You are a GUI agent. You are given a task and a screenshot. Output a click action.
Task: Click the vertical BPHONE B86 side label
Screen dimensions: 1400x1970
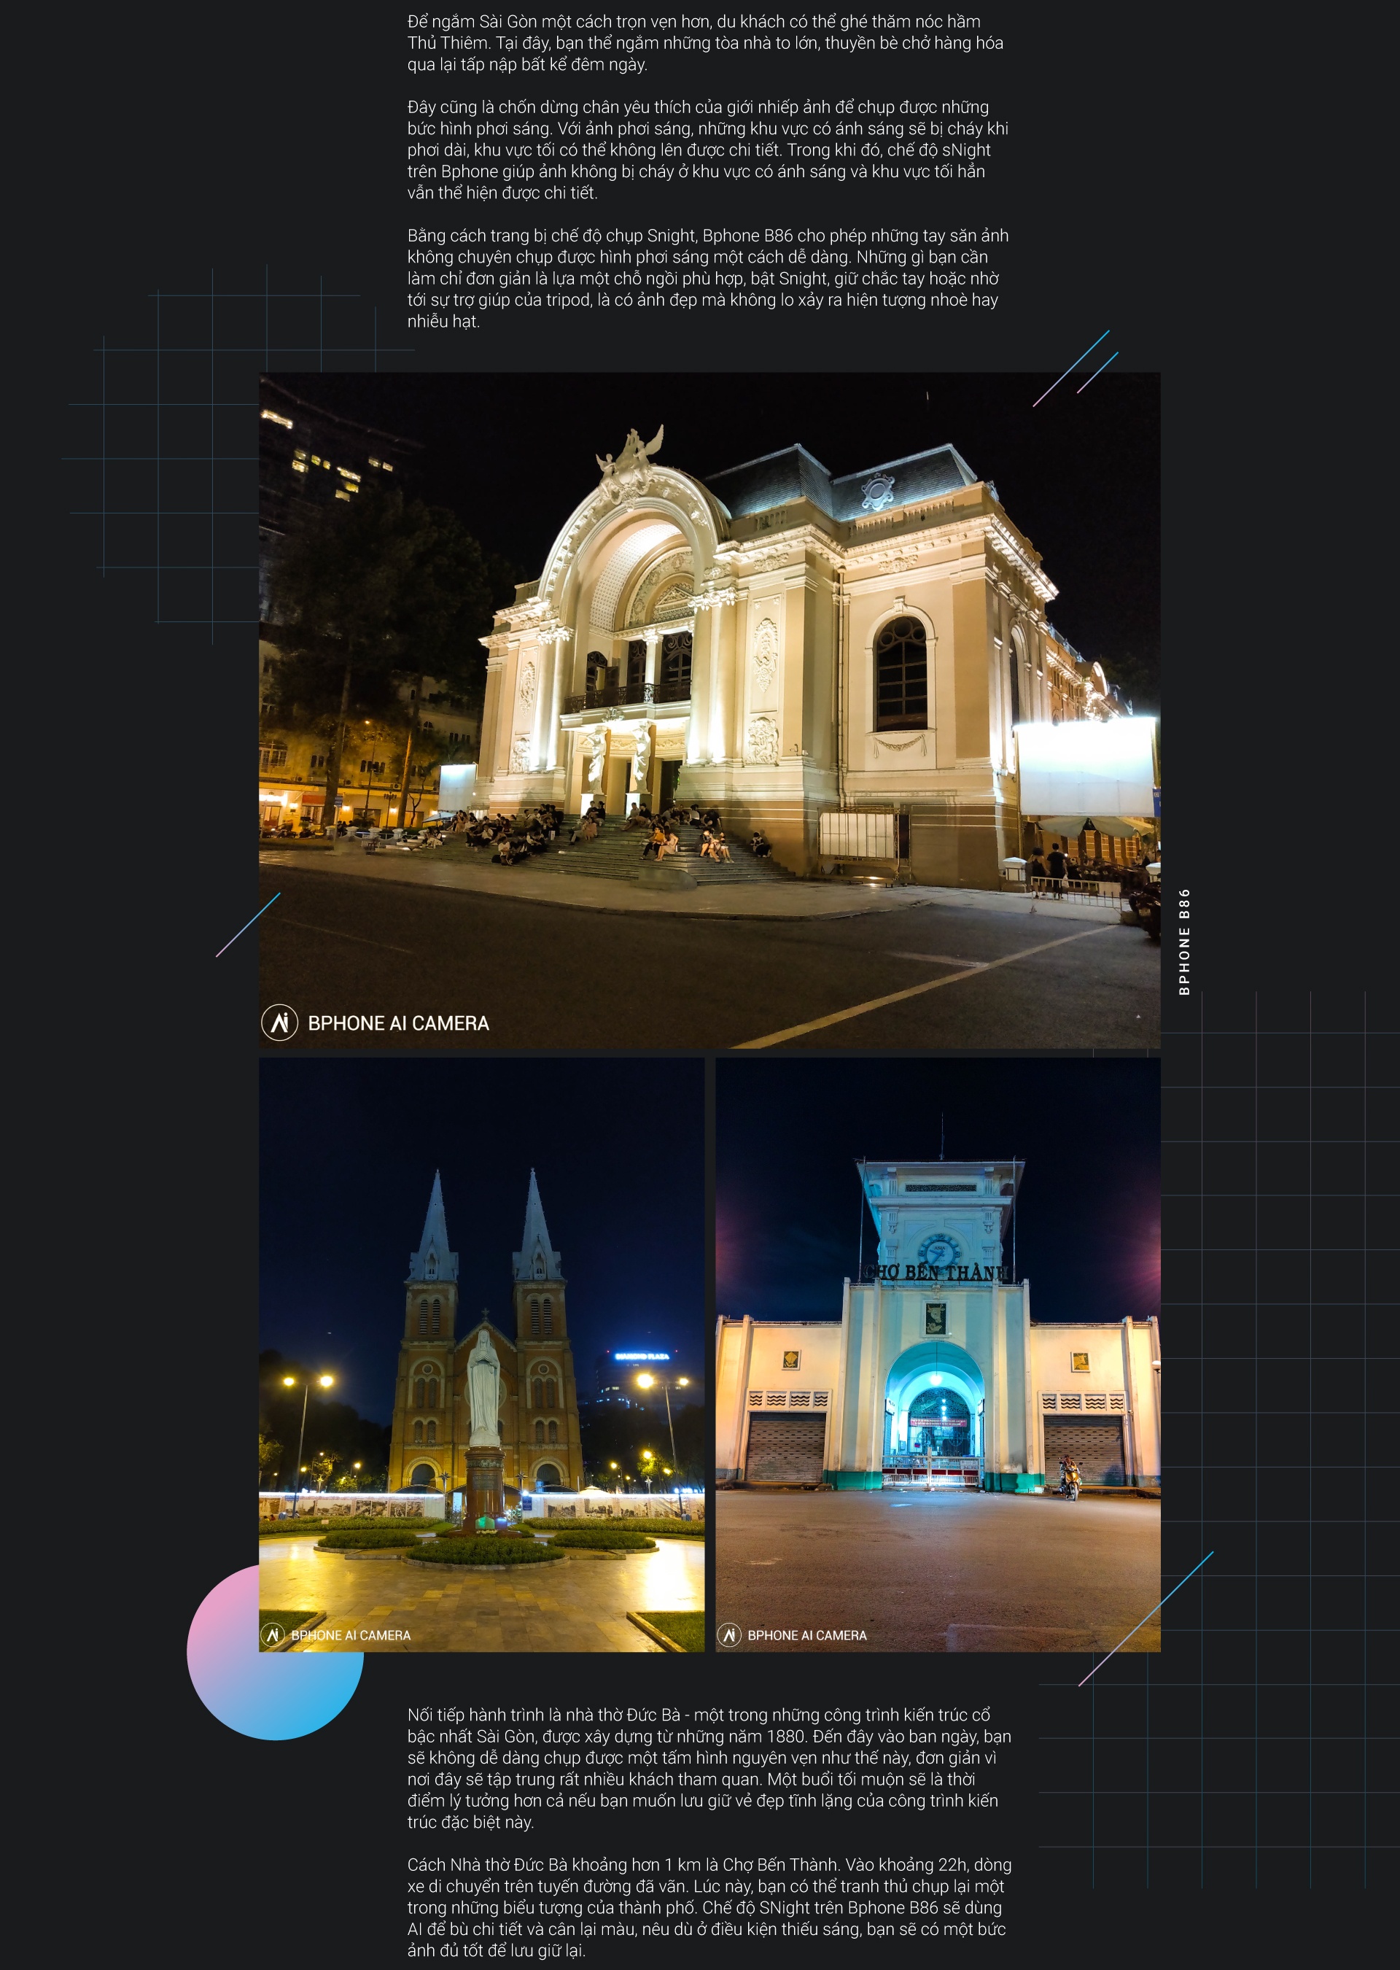click(x=1184, y=942)
